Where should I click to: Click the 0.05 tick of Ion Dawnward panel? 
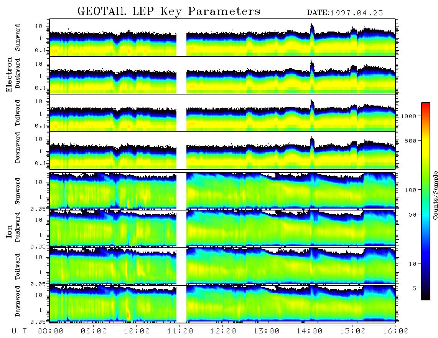[x=38, y=322]
